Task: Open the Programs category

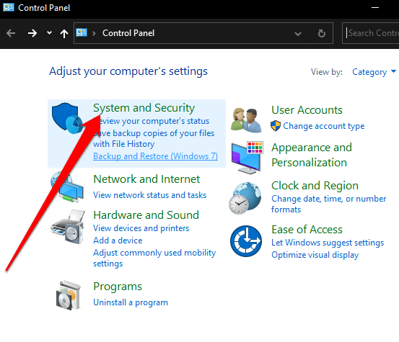Action: (118, 287)
